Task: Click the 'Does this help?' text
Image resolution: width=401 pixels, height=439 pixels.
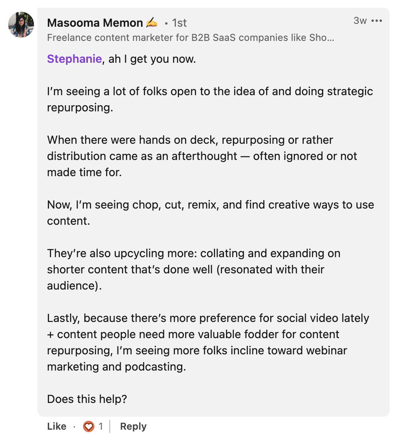Action: [x=87, y=399]
